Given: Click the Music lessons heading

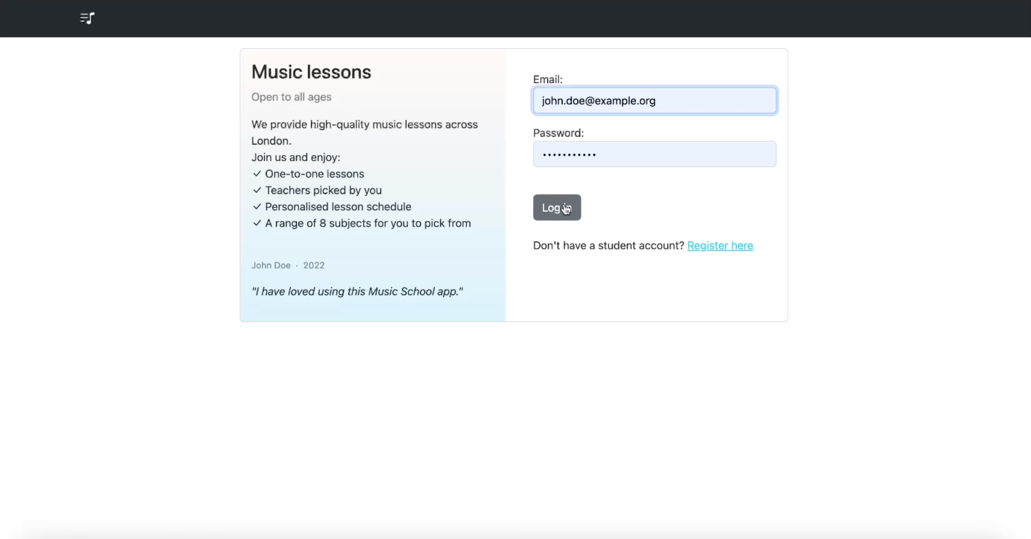Looking at the screenshot, I should 311,72.
